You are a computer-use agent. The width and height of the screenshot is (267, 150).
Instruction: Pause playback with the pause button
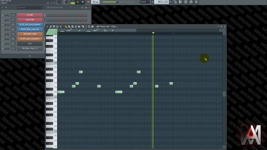(78, 2)
